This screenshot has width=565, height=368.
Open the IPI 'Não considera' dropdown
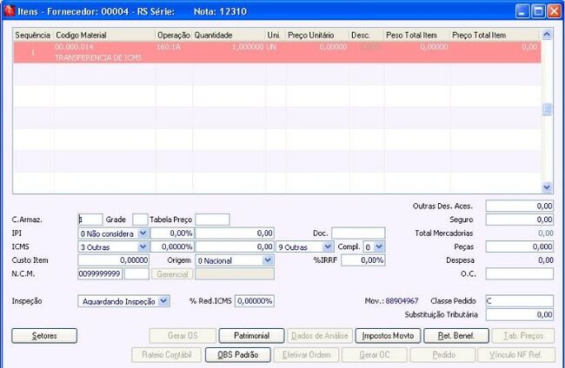point(143,233)
